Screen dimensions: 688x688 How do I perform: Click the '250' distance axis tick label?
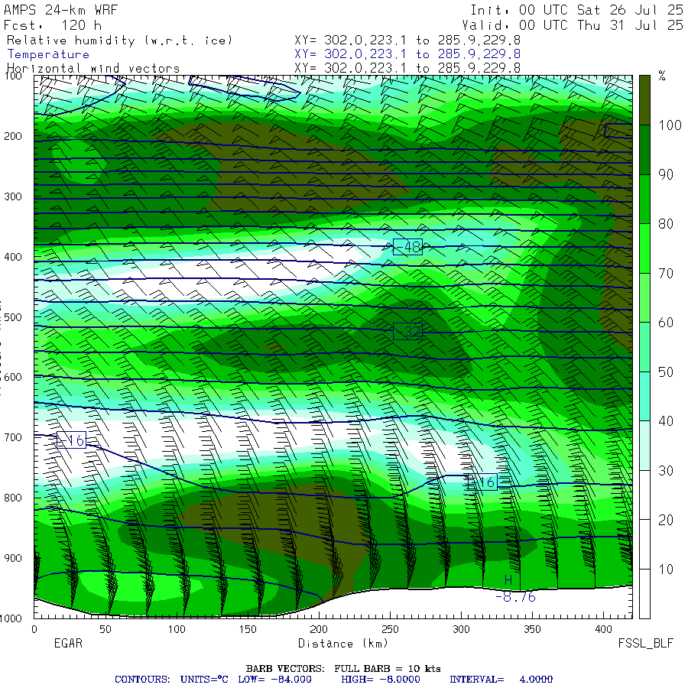(390, 630)
